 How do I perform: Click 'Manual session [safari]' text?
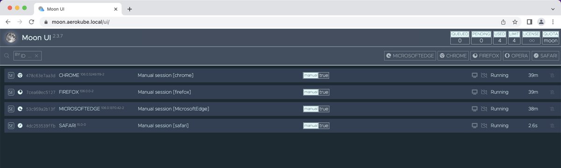[163, 126]
